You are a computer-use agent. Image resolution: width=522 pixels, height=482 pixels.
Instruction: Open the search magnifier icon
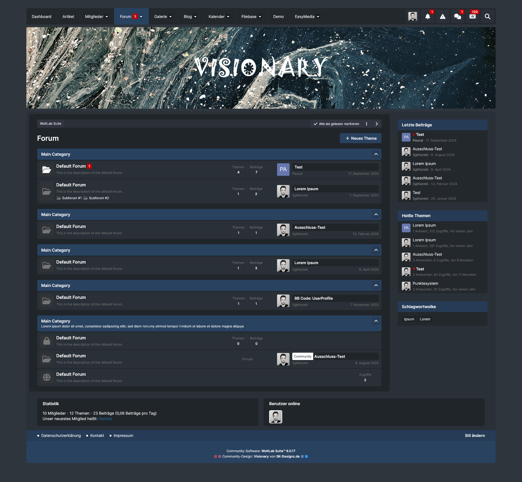pyautogui.click(x=487, y=17)
